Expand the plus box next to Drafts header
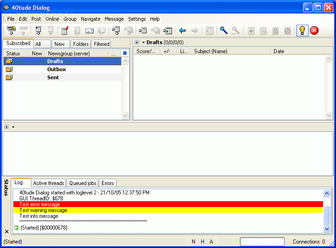Viewport: 336px width, 248px height. 137,42
